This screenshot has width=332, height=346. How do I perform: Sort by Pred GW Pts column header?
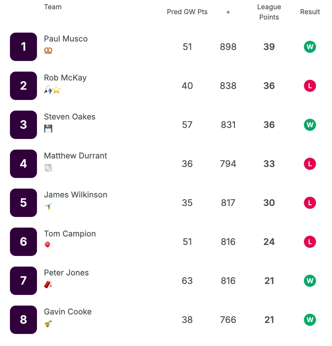(187, 12)
